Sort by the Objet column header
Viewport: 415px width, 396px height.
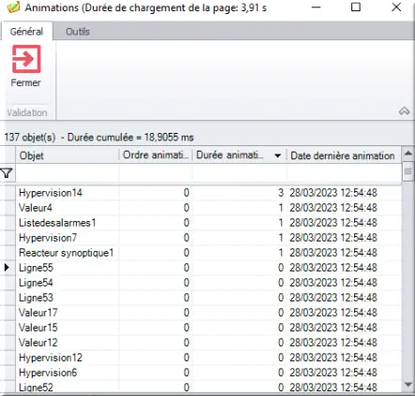coord(67,155)
